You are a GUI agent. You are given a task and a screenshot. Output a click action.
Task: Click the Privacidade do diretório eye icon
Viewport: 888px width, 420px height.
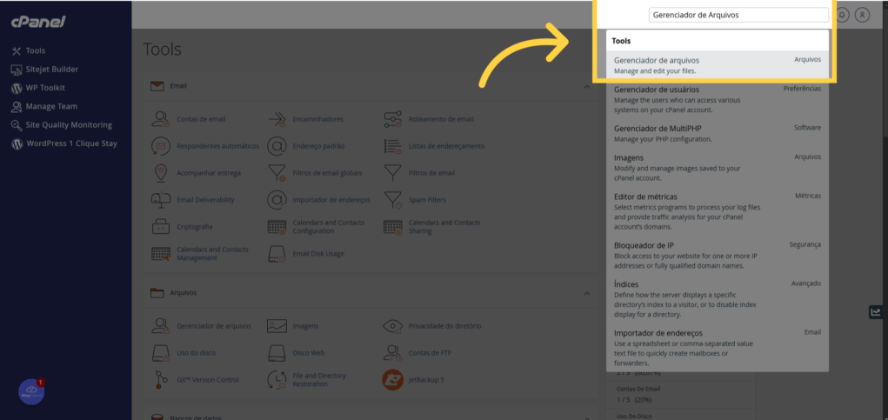coord(392,326)
